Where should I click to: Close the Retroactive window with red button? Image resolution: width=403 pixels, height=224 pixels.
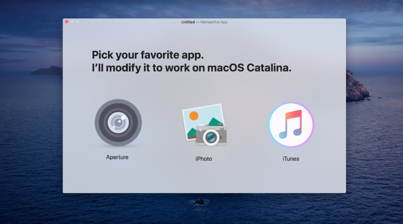coord(67,22)
